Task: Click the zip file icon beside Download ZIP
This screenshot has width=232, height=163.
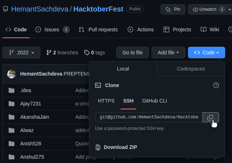Action: [98, 147]
